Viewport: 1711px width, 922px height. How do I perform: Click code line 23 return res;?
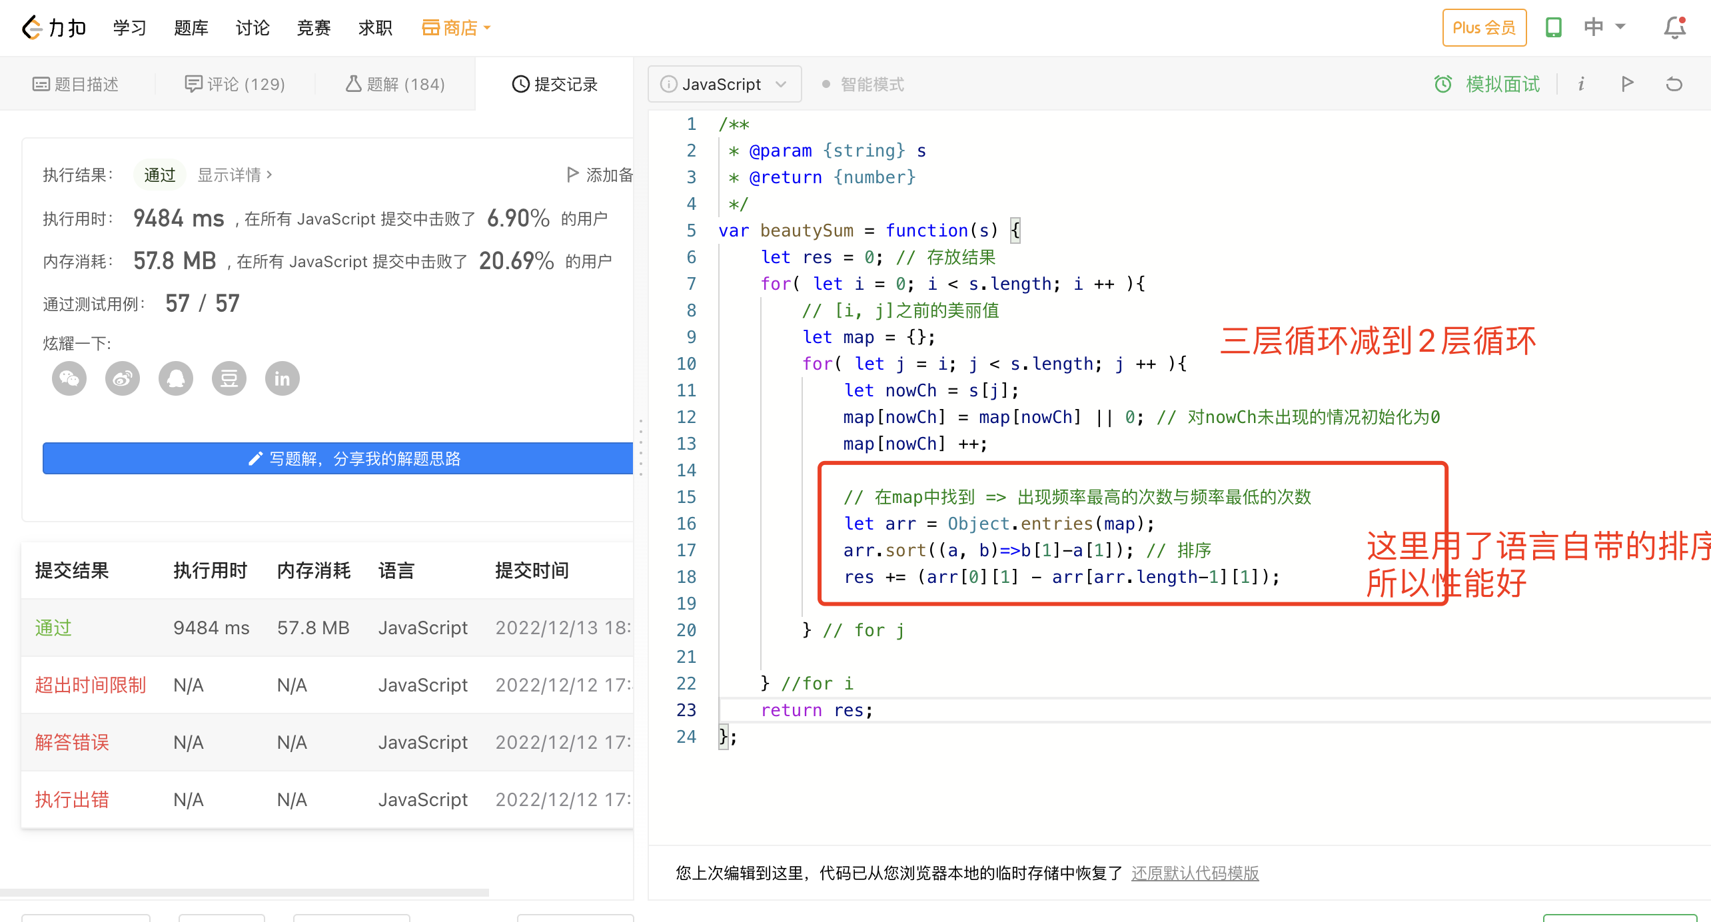[816, 710]
